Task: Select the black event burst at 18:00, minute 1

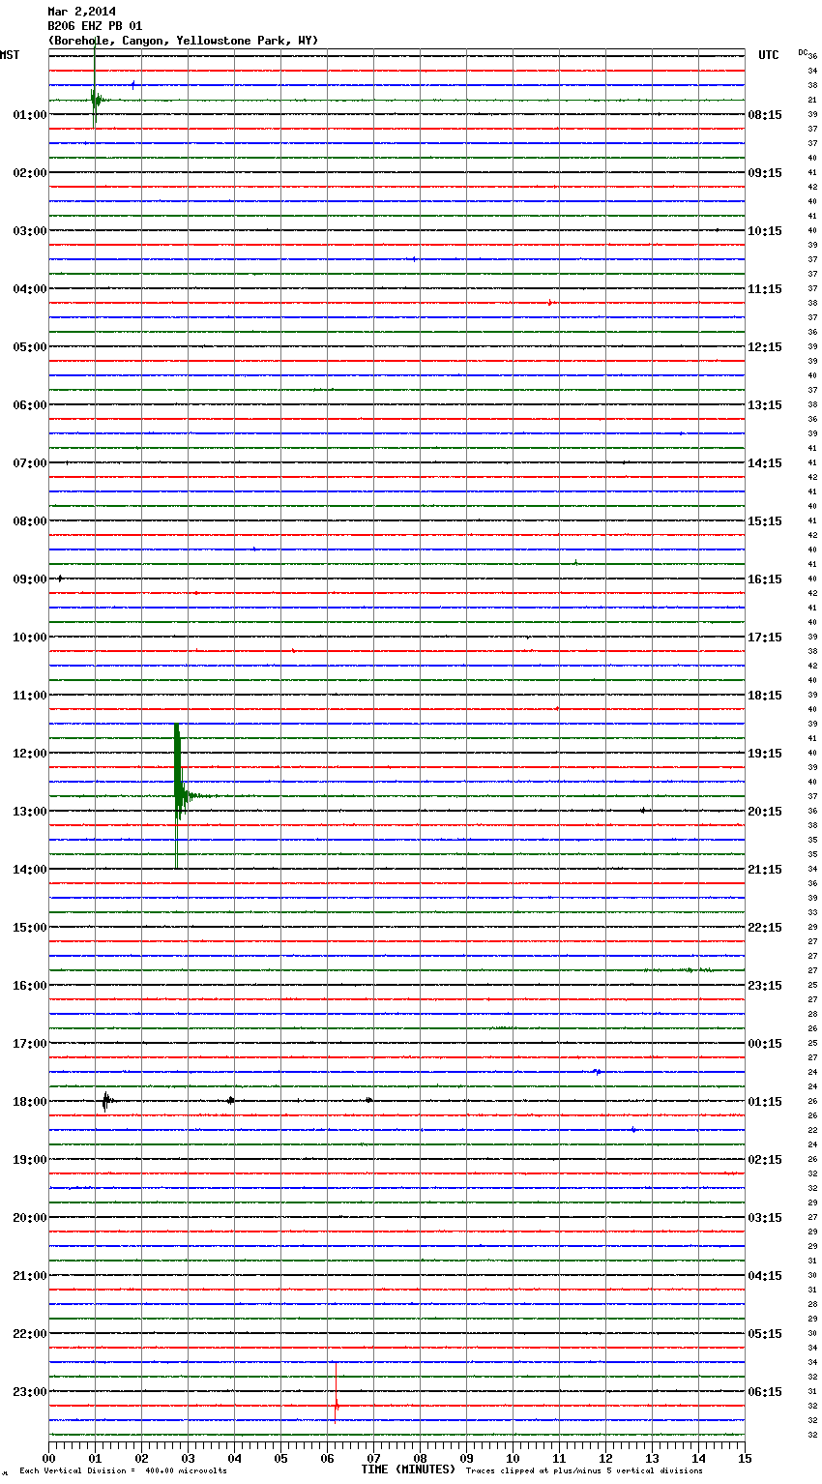Action: pos(106,1100)
